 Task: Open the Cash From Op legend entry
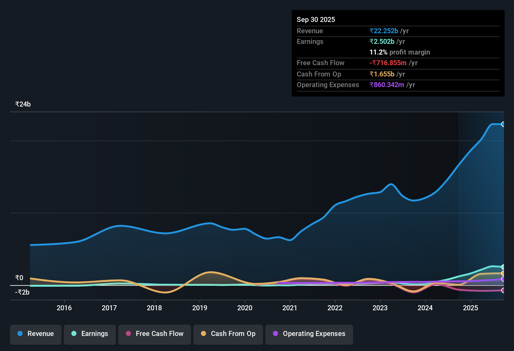(x=228, y=334)
